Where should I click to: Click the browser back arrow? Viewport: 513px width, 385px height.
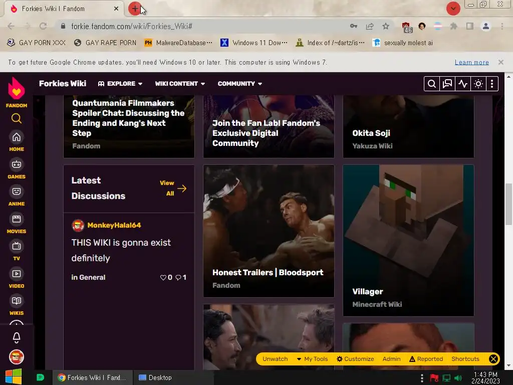coord(11,26)
